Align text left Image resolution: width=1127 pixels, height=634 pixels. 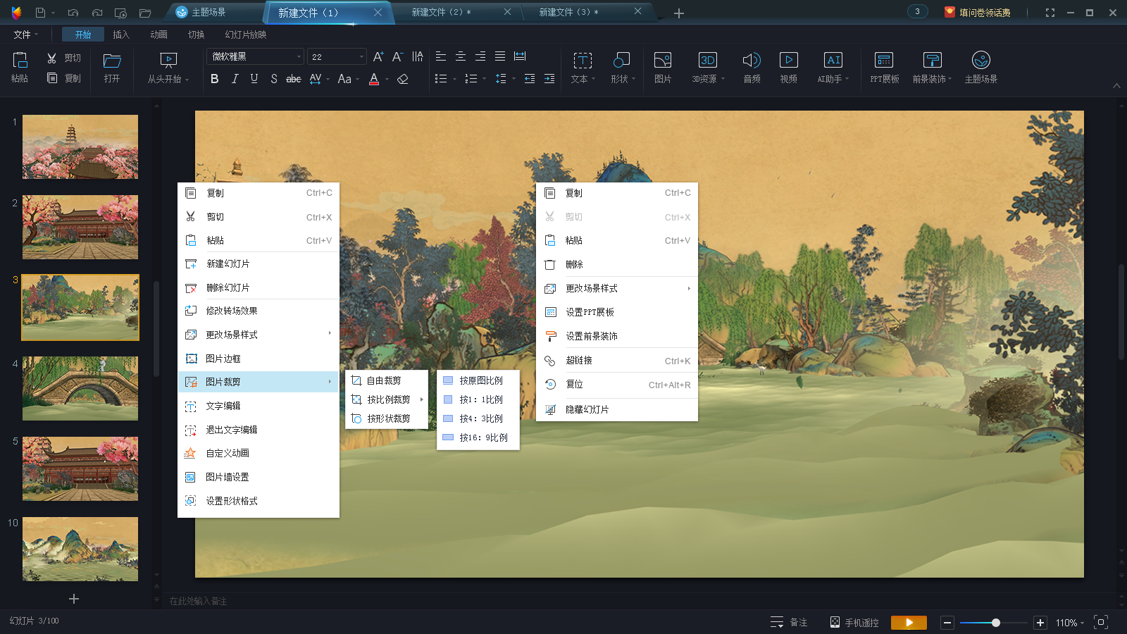[x=441, y=56]
